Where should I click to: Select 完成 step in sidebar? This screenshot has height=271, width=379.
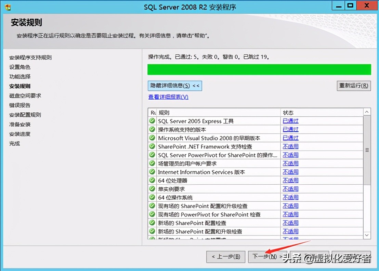click(14, 143)
